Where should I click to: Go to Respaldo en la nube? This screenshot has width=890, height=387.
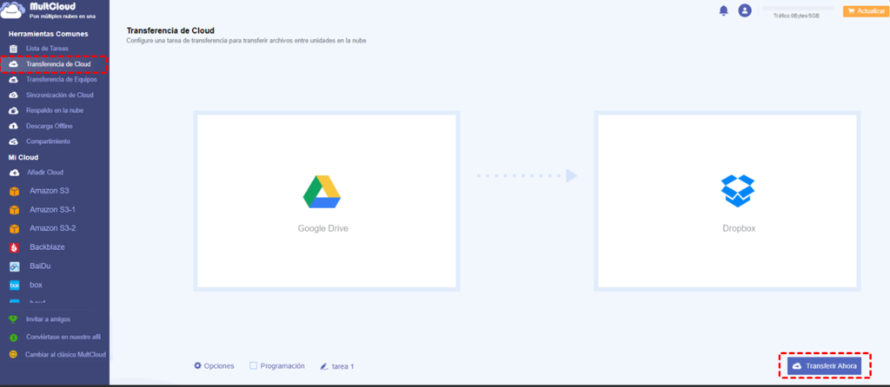pyautogui.click(x=55, y=110)
